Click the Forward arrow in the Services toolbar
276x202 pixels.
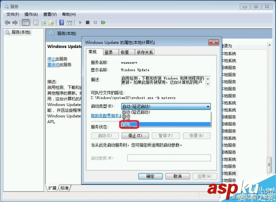15,23
